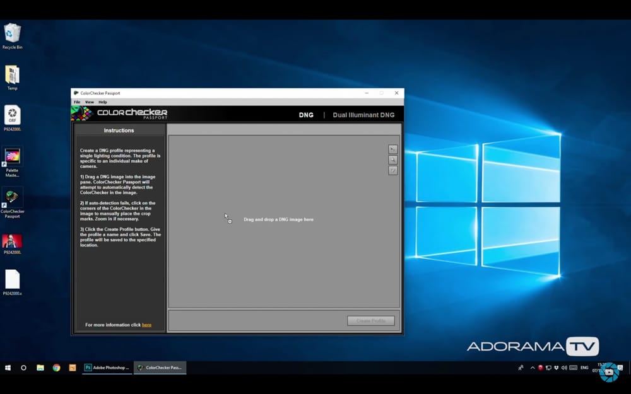
Task: Open ColorChecker Passport desktop shortcut
Action: coord(13,197)
